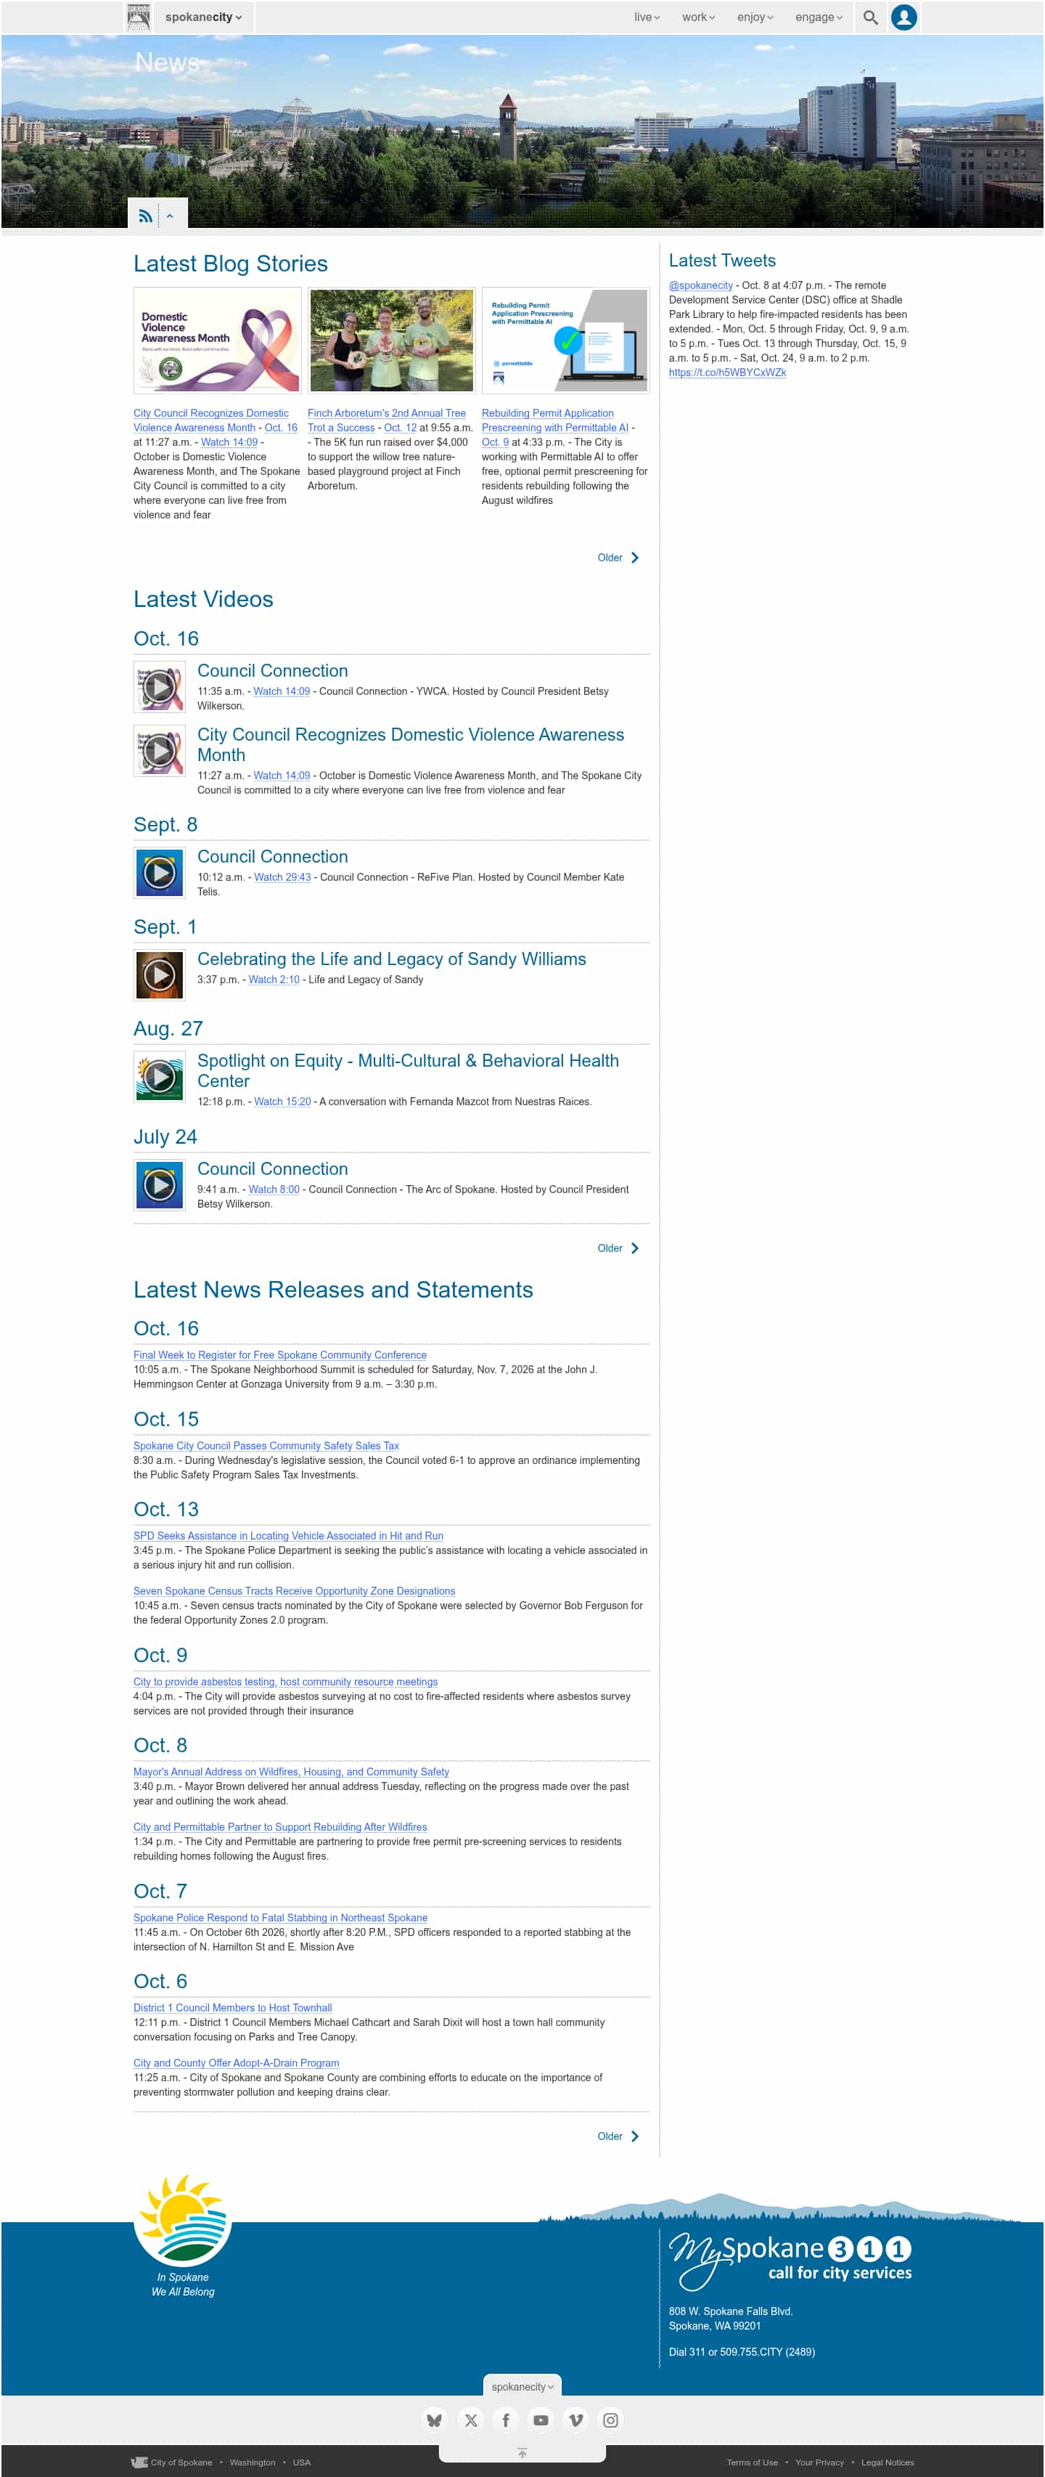Open Seven Spokane Census Tracts Opportunity Zone release
Viewport: 1045px width, 2477px height.
(294, 1590)
